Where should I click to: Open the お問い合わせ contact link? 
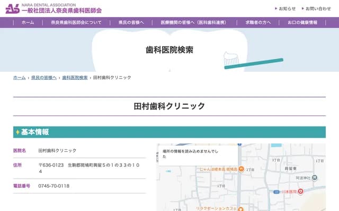coord(318,8)
